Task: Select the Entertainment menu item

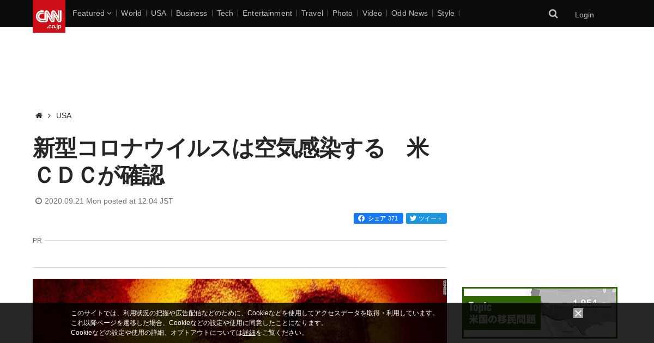Action: pos(267,13)
